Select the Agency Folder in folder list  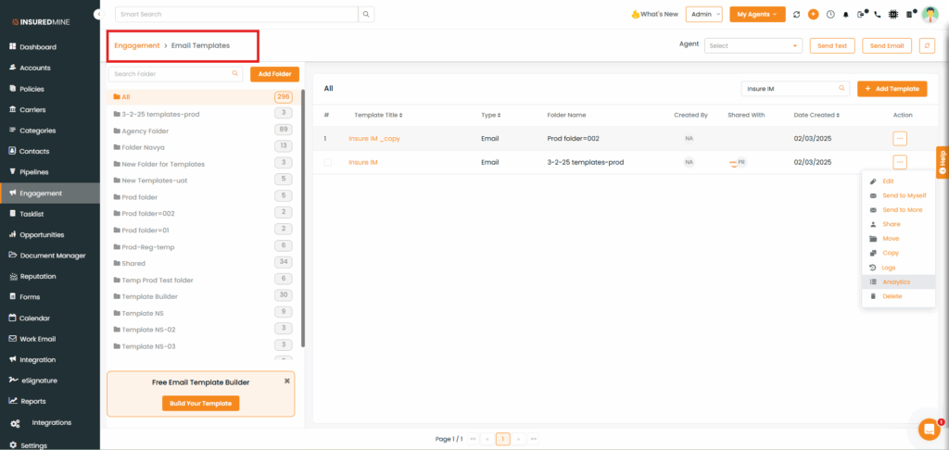[145, 131]
